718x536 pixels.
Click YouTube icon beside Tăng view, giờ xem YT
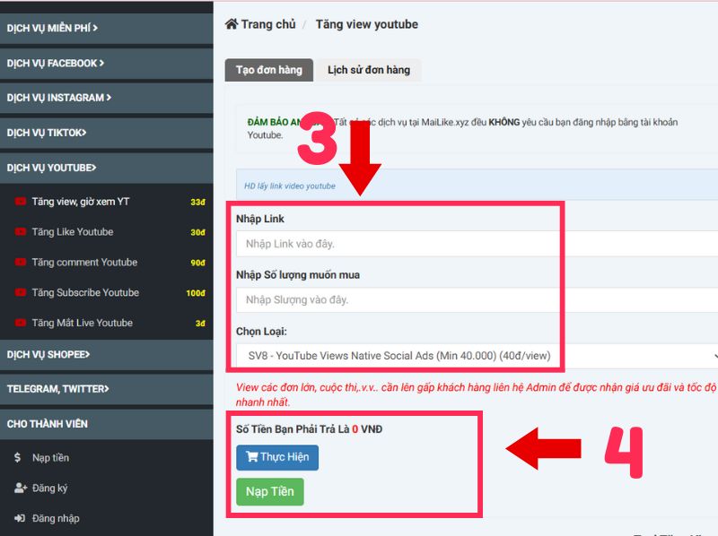coord(20,202)
